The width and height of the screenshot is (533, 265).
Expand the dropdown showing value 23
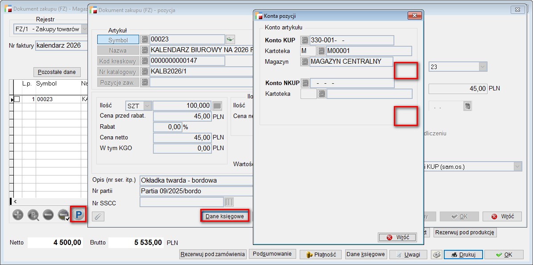pyautogui.click(x=482, y=67)
